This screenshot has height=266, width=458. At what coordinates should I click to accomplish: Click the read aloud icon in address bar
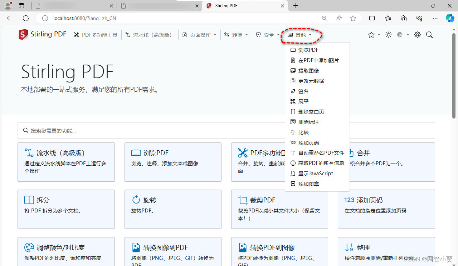click(338, 18)
